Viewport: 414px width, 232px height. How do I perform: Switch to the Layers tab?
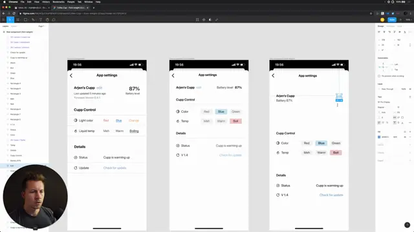pyautogui.click(x=6, y=26)
